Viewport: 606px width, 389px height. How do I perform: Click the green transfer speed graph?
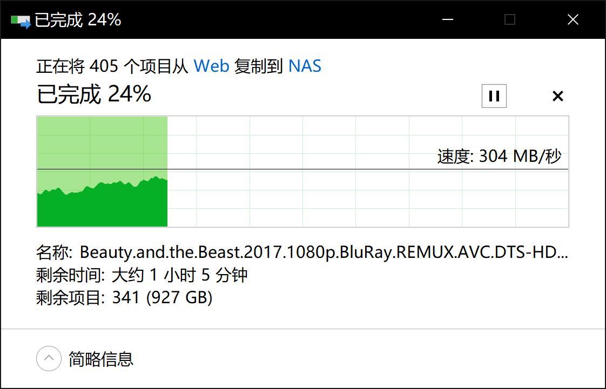[102, 200]
